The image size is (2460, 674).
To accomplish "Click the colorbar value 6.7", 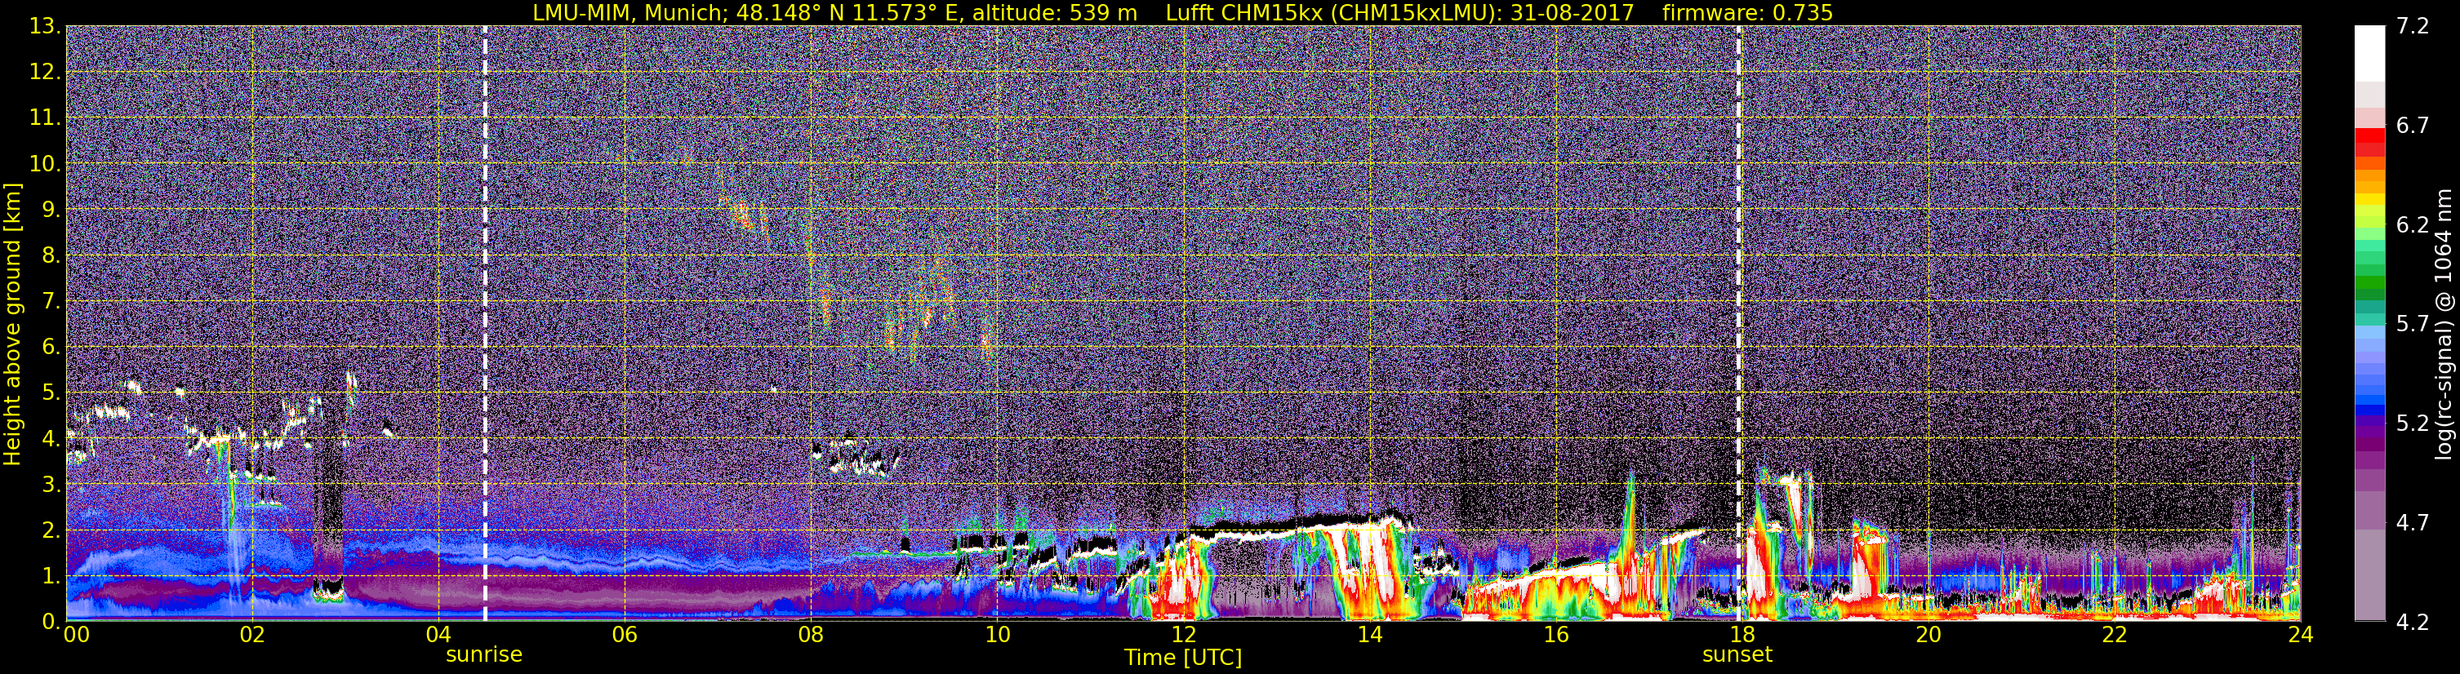I will 2413,126.
